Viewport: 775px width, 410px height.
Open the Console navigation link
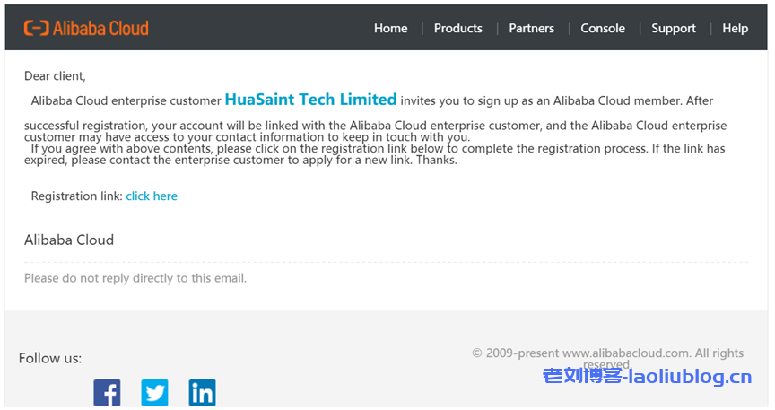pos(603,28)
